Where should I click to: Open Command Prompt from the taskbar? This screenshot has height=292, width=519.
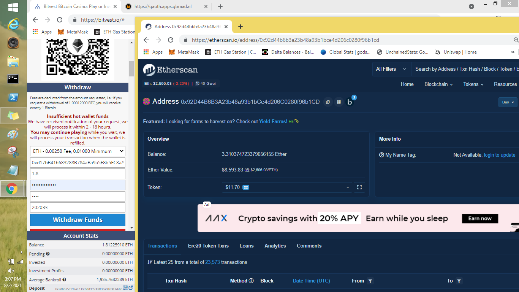pos(13,79)
